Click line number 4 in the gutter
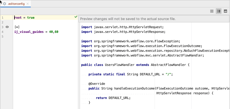230x109 pixels. point(3,32)
